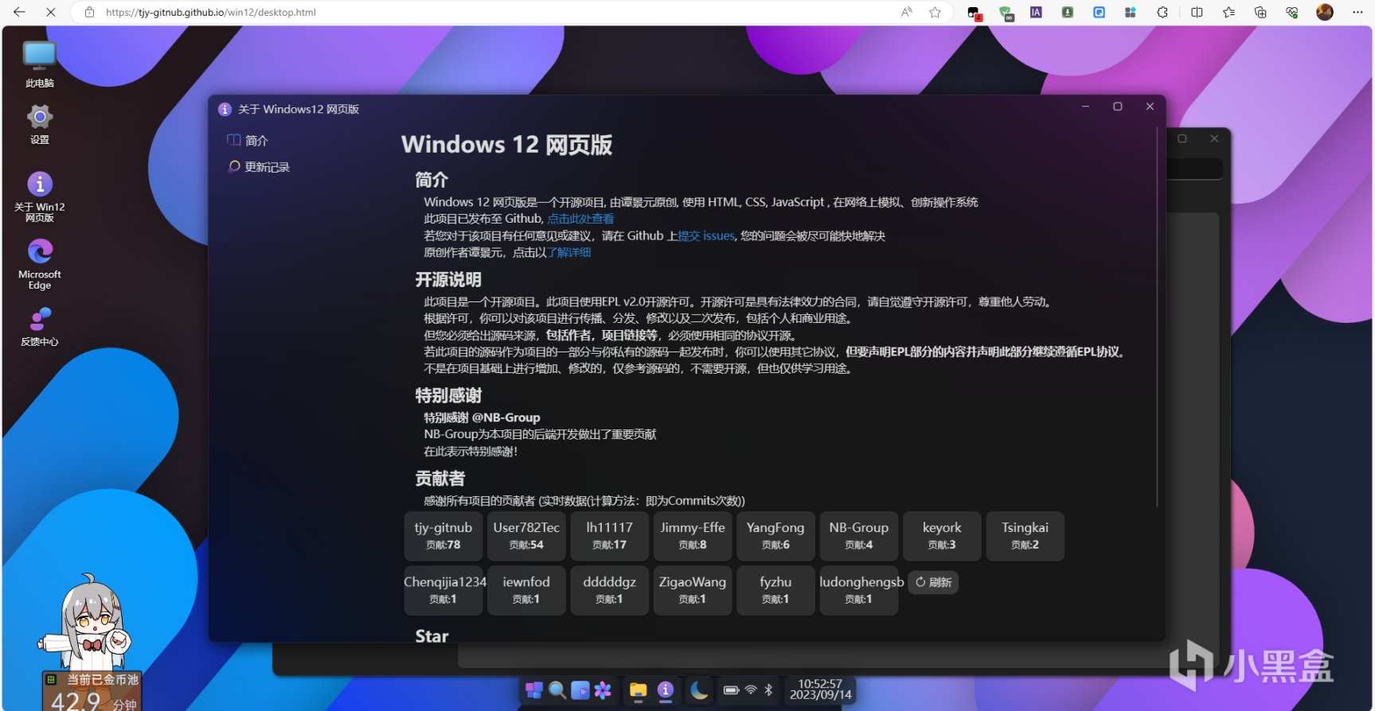Open the browser Extensions puzzle icon

pyautogui.click(x=1162, y=12)
